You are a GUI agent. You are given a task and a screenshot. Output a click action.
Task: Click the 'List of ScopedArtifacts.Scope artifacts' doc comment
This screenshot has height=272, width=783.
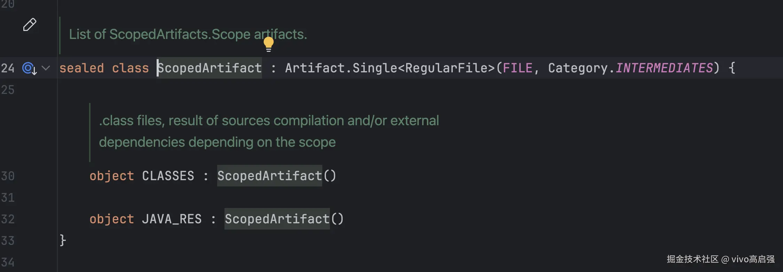click(x=188, y=34)
